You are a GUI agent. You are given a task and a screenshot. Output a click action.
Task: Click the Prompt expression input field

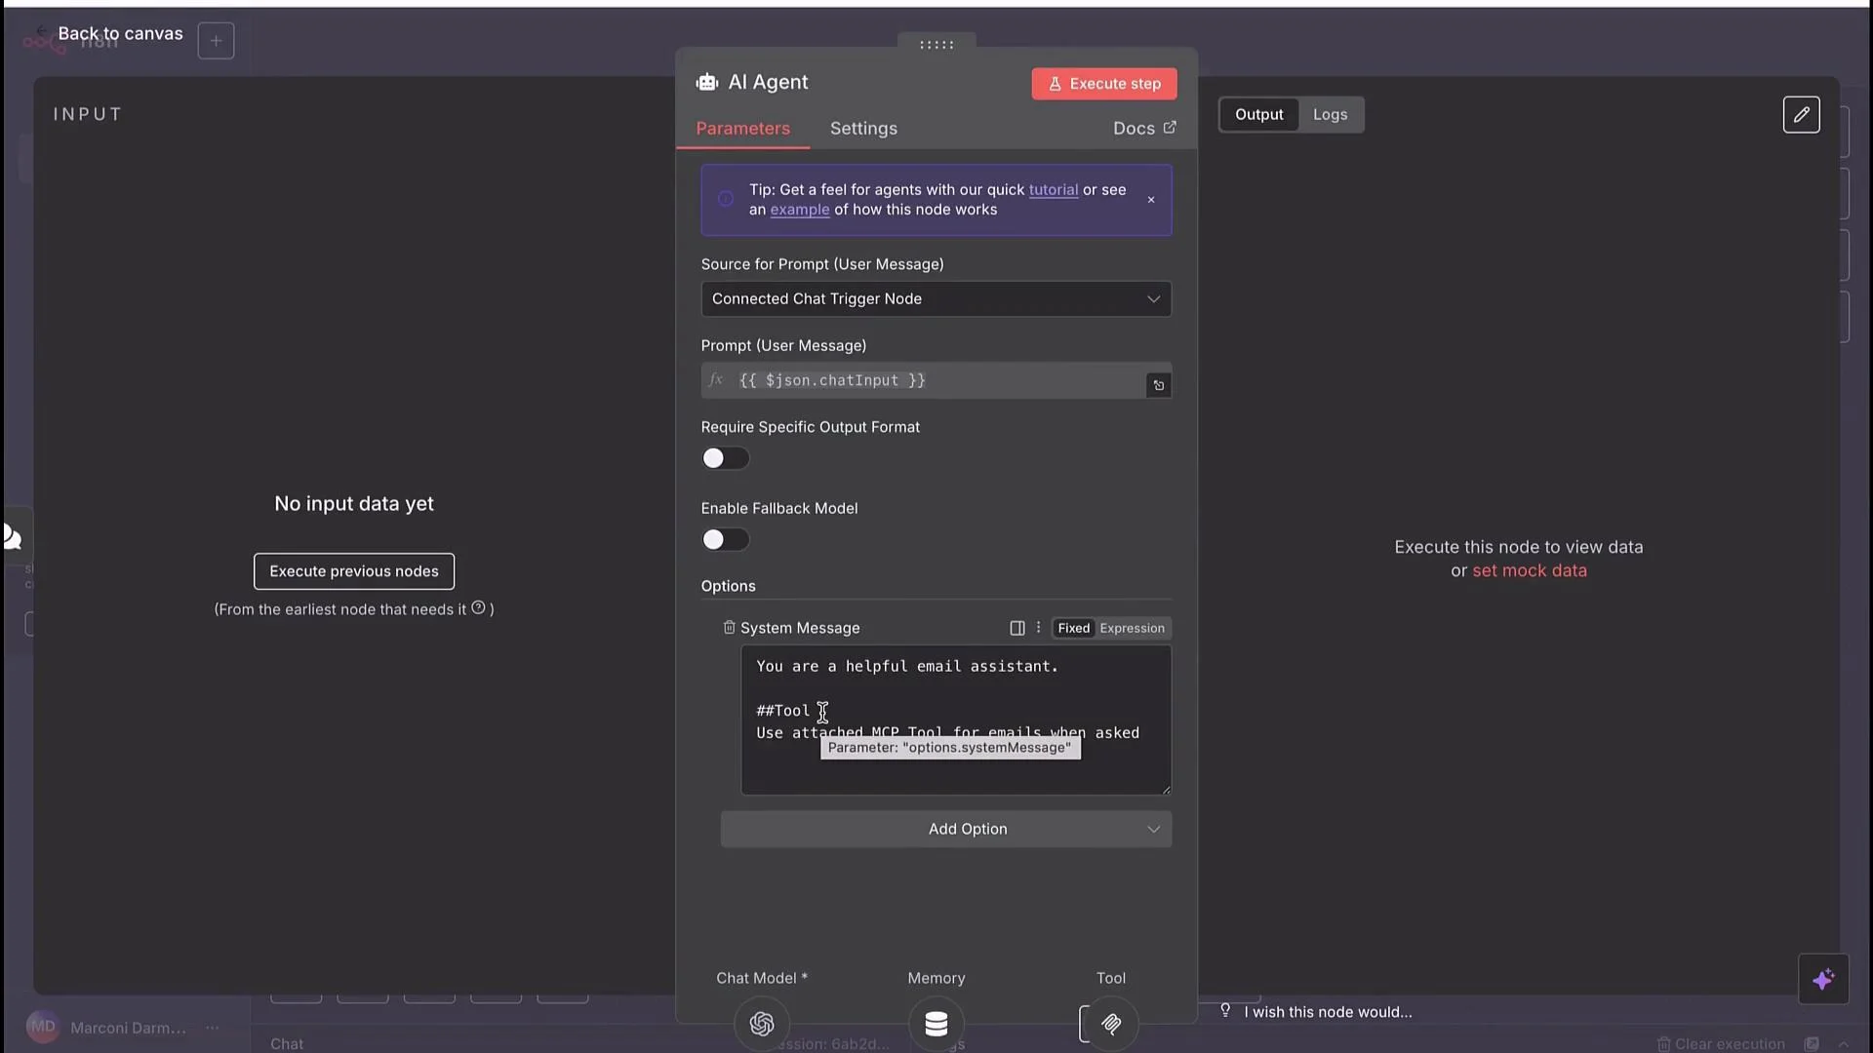pos(936,381)
